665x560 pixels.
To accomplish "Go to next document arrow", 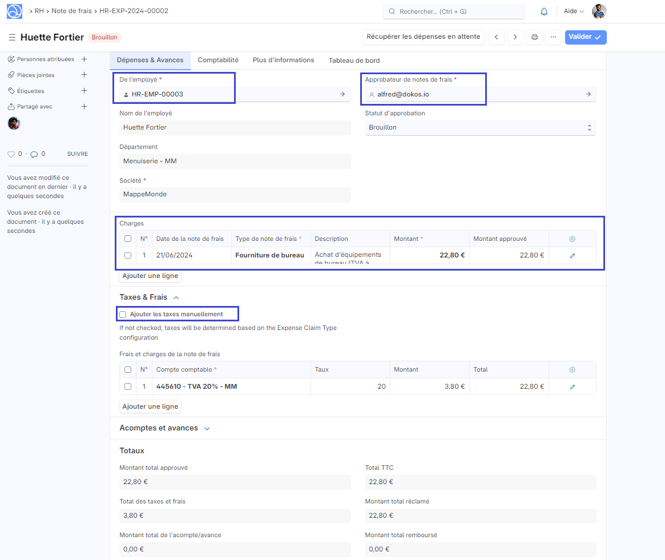I will click(x=515, y=37).
